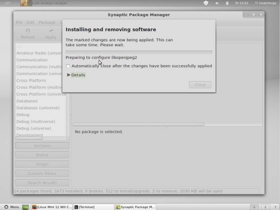Select the Cross Platform (multiverse) section
This screenshot has height=210, width=280.
[x=39, y=87]
